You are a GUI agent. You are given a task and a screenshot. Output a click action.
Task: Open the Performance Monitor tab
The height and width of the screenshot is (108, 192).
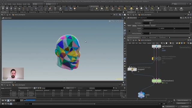149,12
